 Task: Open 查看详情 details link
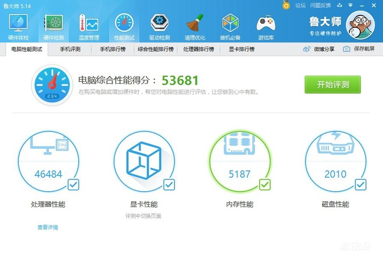tap(47, 227)
